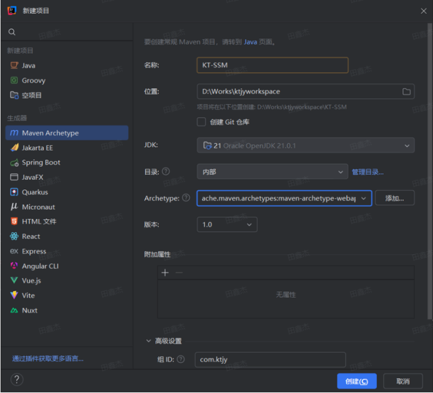The image size is (433, 393).
Task: Click the Spring Boot leaf icon
Action: click(x=14, y=163)
